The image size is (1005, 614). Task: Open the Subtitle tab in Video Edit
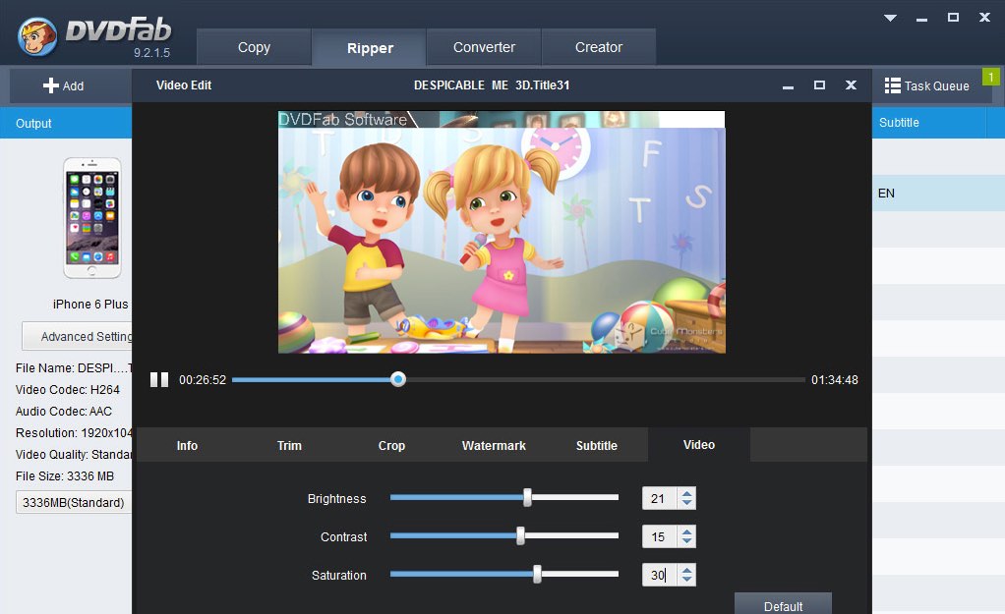(596, 446)
